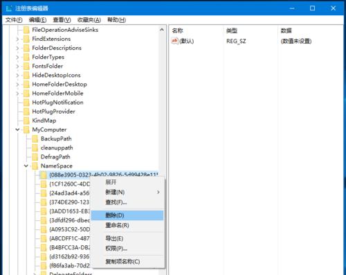The height and width of the screenshot is (275, 346).
Task: Collapse the MyComputer tree node
Action: [x=17, y=130]
